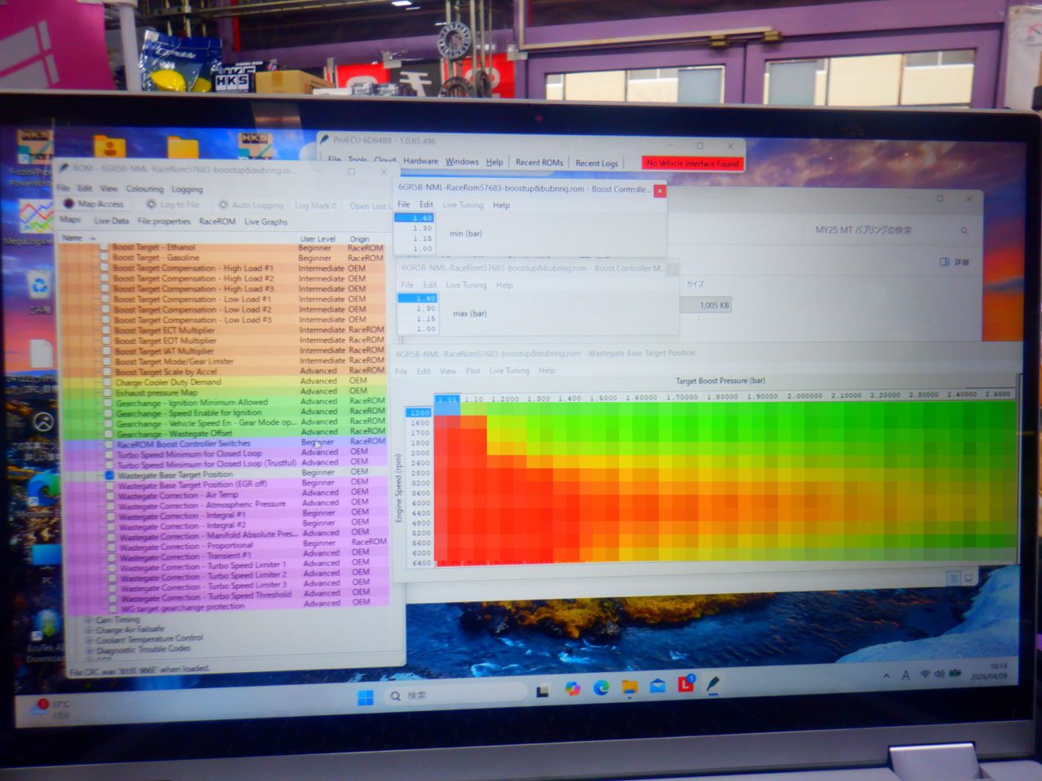Select the 1200 rpm first-column map cell
This screenshot has height=781, width=1042.
(447, 411)
